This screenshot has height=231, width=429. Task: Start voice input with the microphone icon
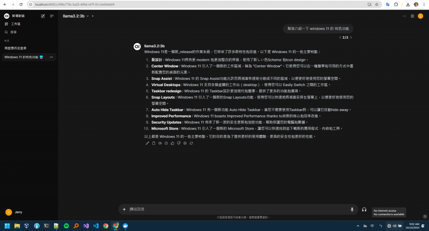(x=352, y=209)
